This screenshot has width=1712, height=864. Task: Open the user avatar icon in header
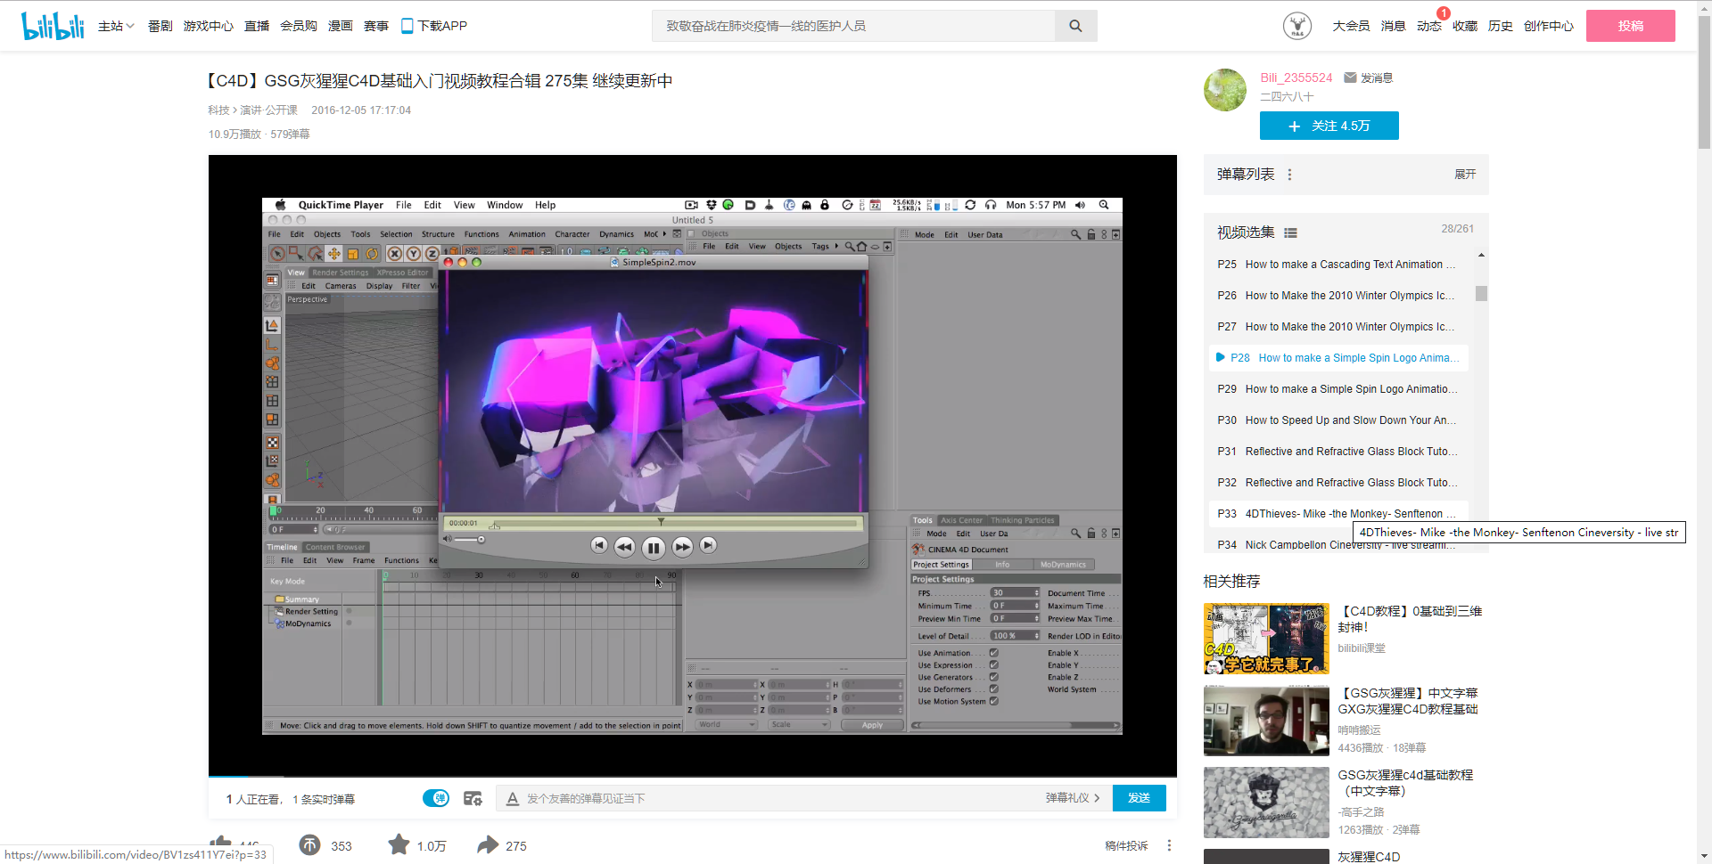coord(1297,26)
